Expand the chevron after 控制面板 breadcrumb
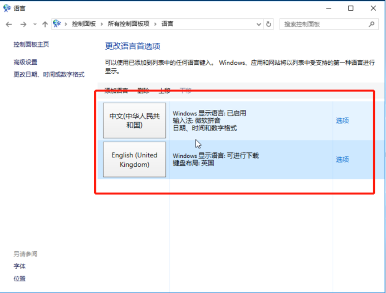 pyautogui.click(x=101, y=24)
